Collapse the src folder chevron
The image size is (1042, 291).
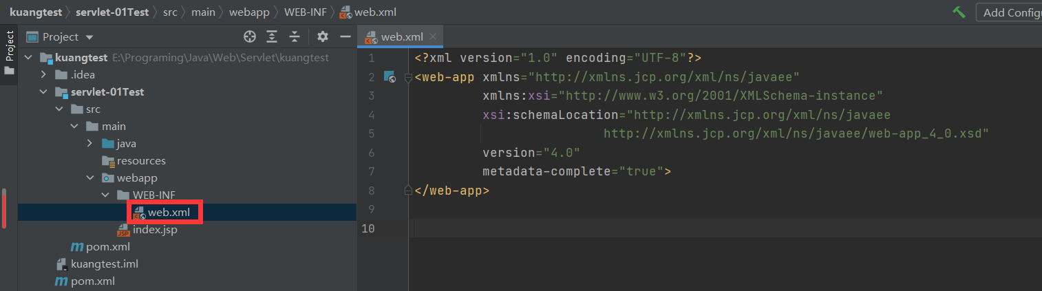59,109
